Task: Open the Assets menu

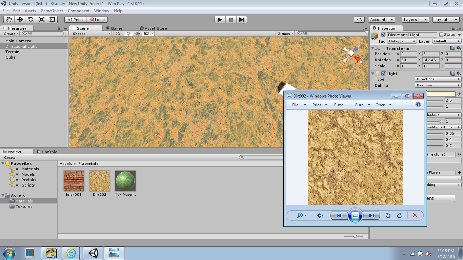Action: click(30, 11)
